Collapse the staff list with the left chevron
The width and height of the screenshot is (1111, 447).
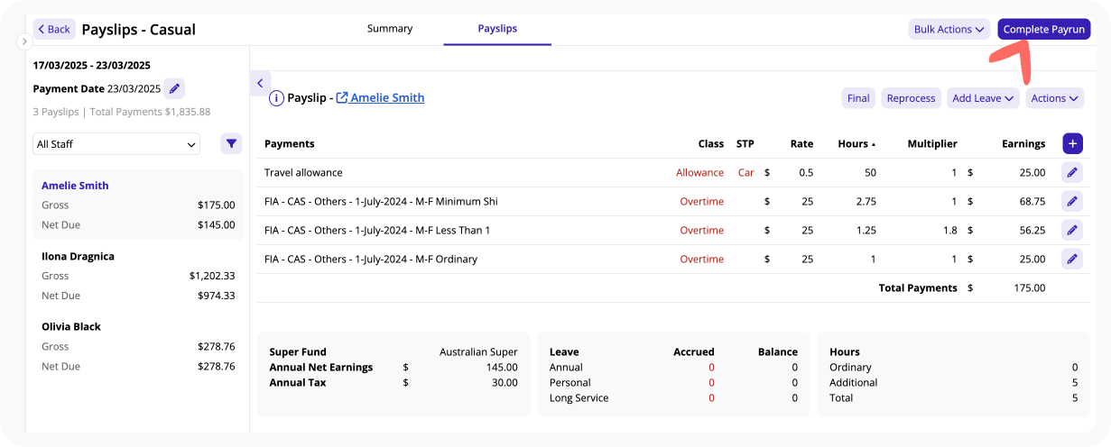[260, 83]
